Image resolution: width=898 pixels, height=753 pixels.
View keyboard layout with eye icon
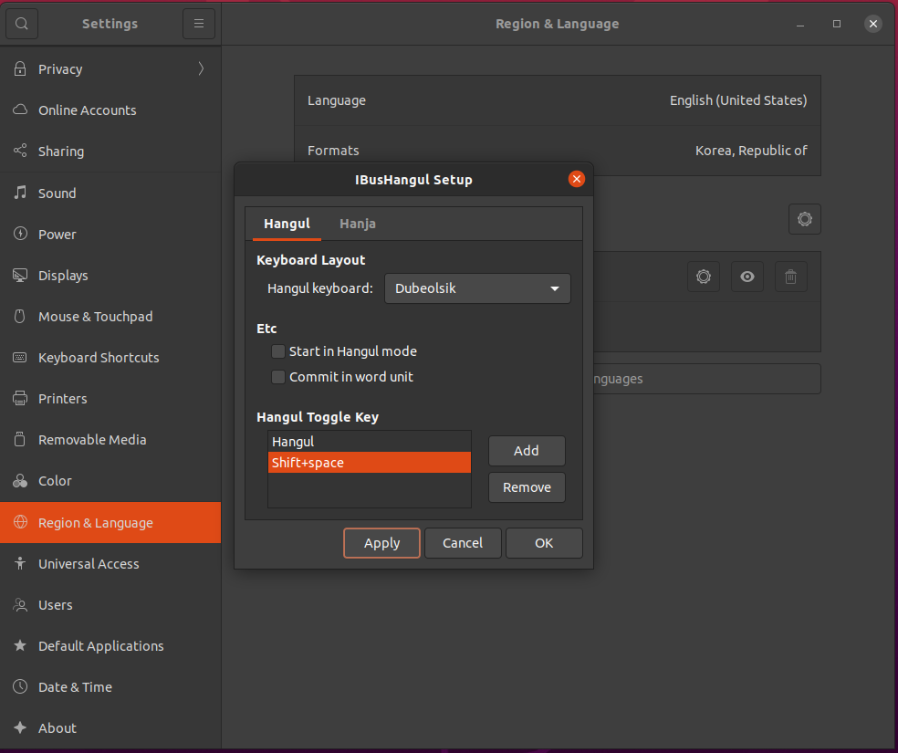click(x=747, y=277)
